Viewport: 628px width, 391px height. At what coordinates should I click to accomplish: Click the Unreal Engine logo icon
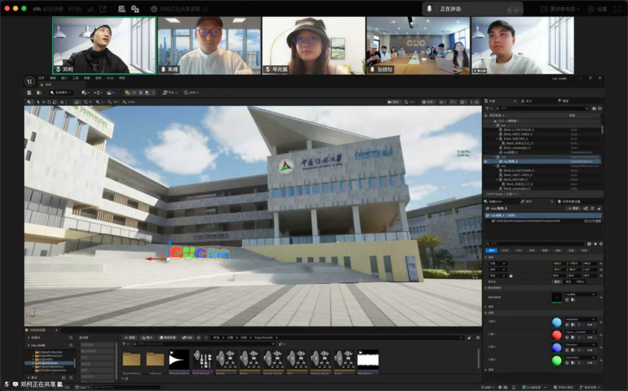30,81
